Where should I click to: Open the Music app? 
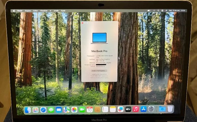click(136, 109)
